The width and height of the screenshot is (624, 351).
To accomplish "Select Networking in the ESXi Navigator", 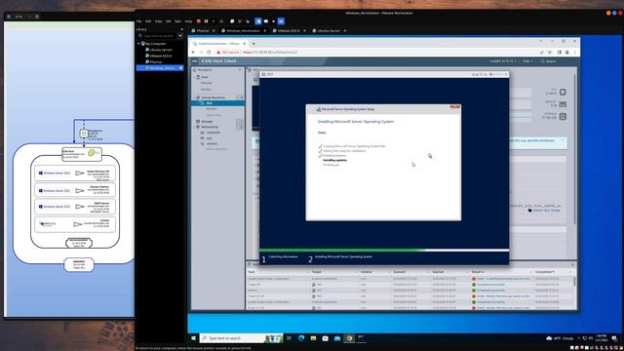I will coord(210,127).
